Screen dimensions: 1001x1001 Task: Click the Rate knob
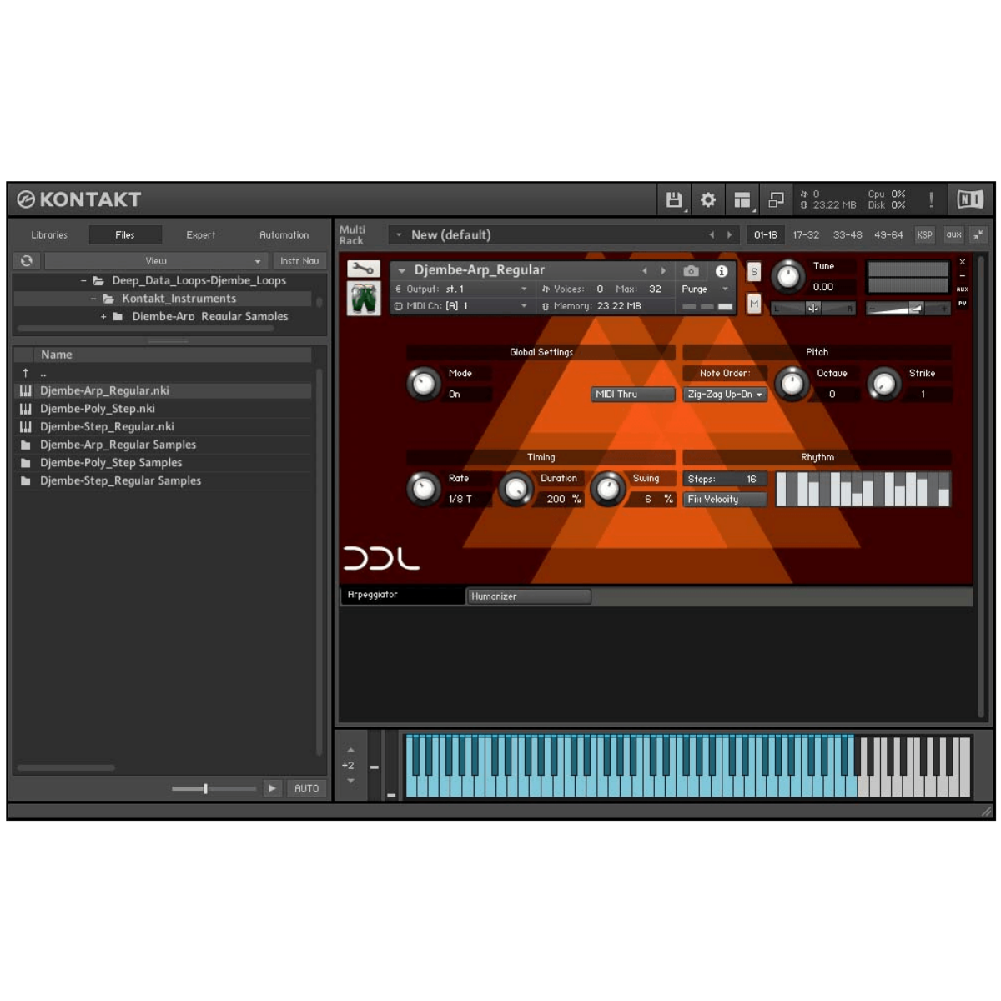tap(423, 489)
